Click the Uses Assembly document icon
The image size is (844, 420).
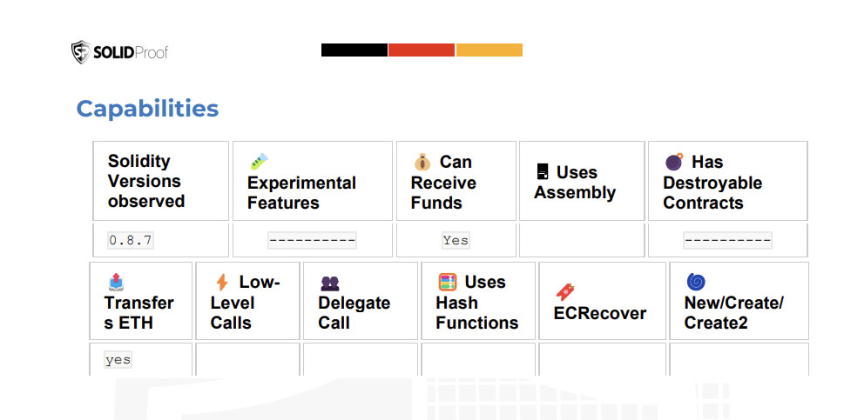click(543, 172)
